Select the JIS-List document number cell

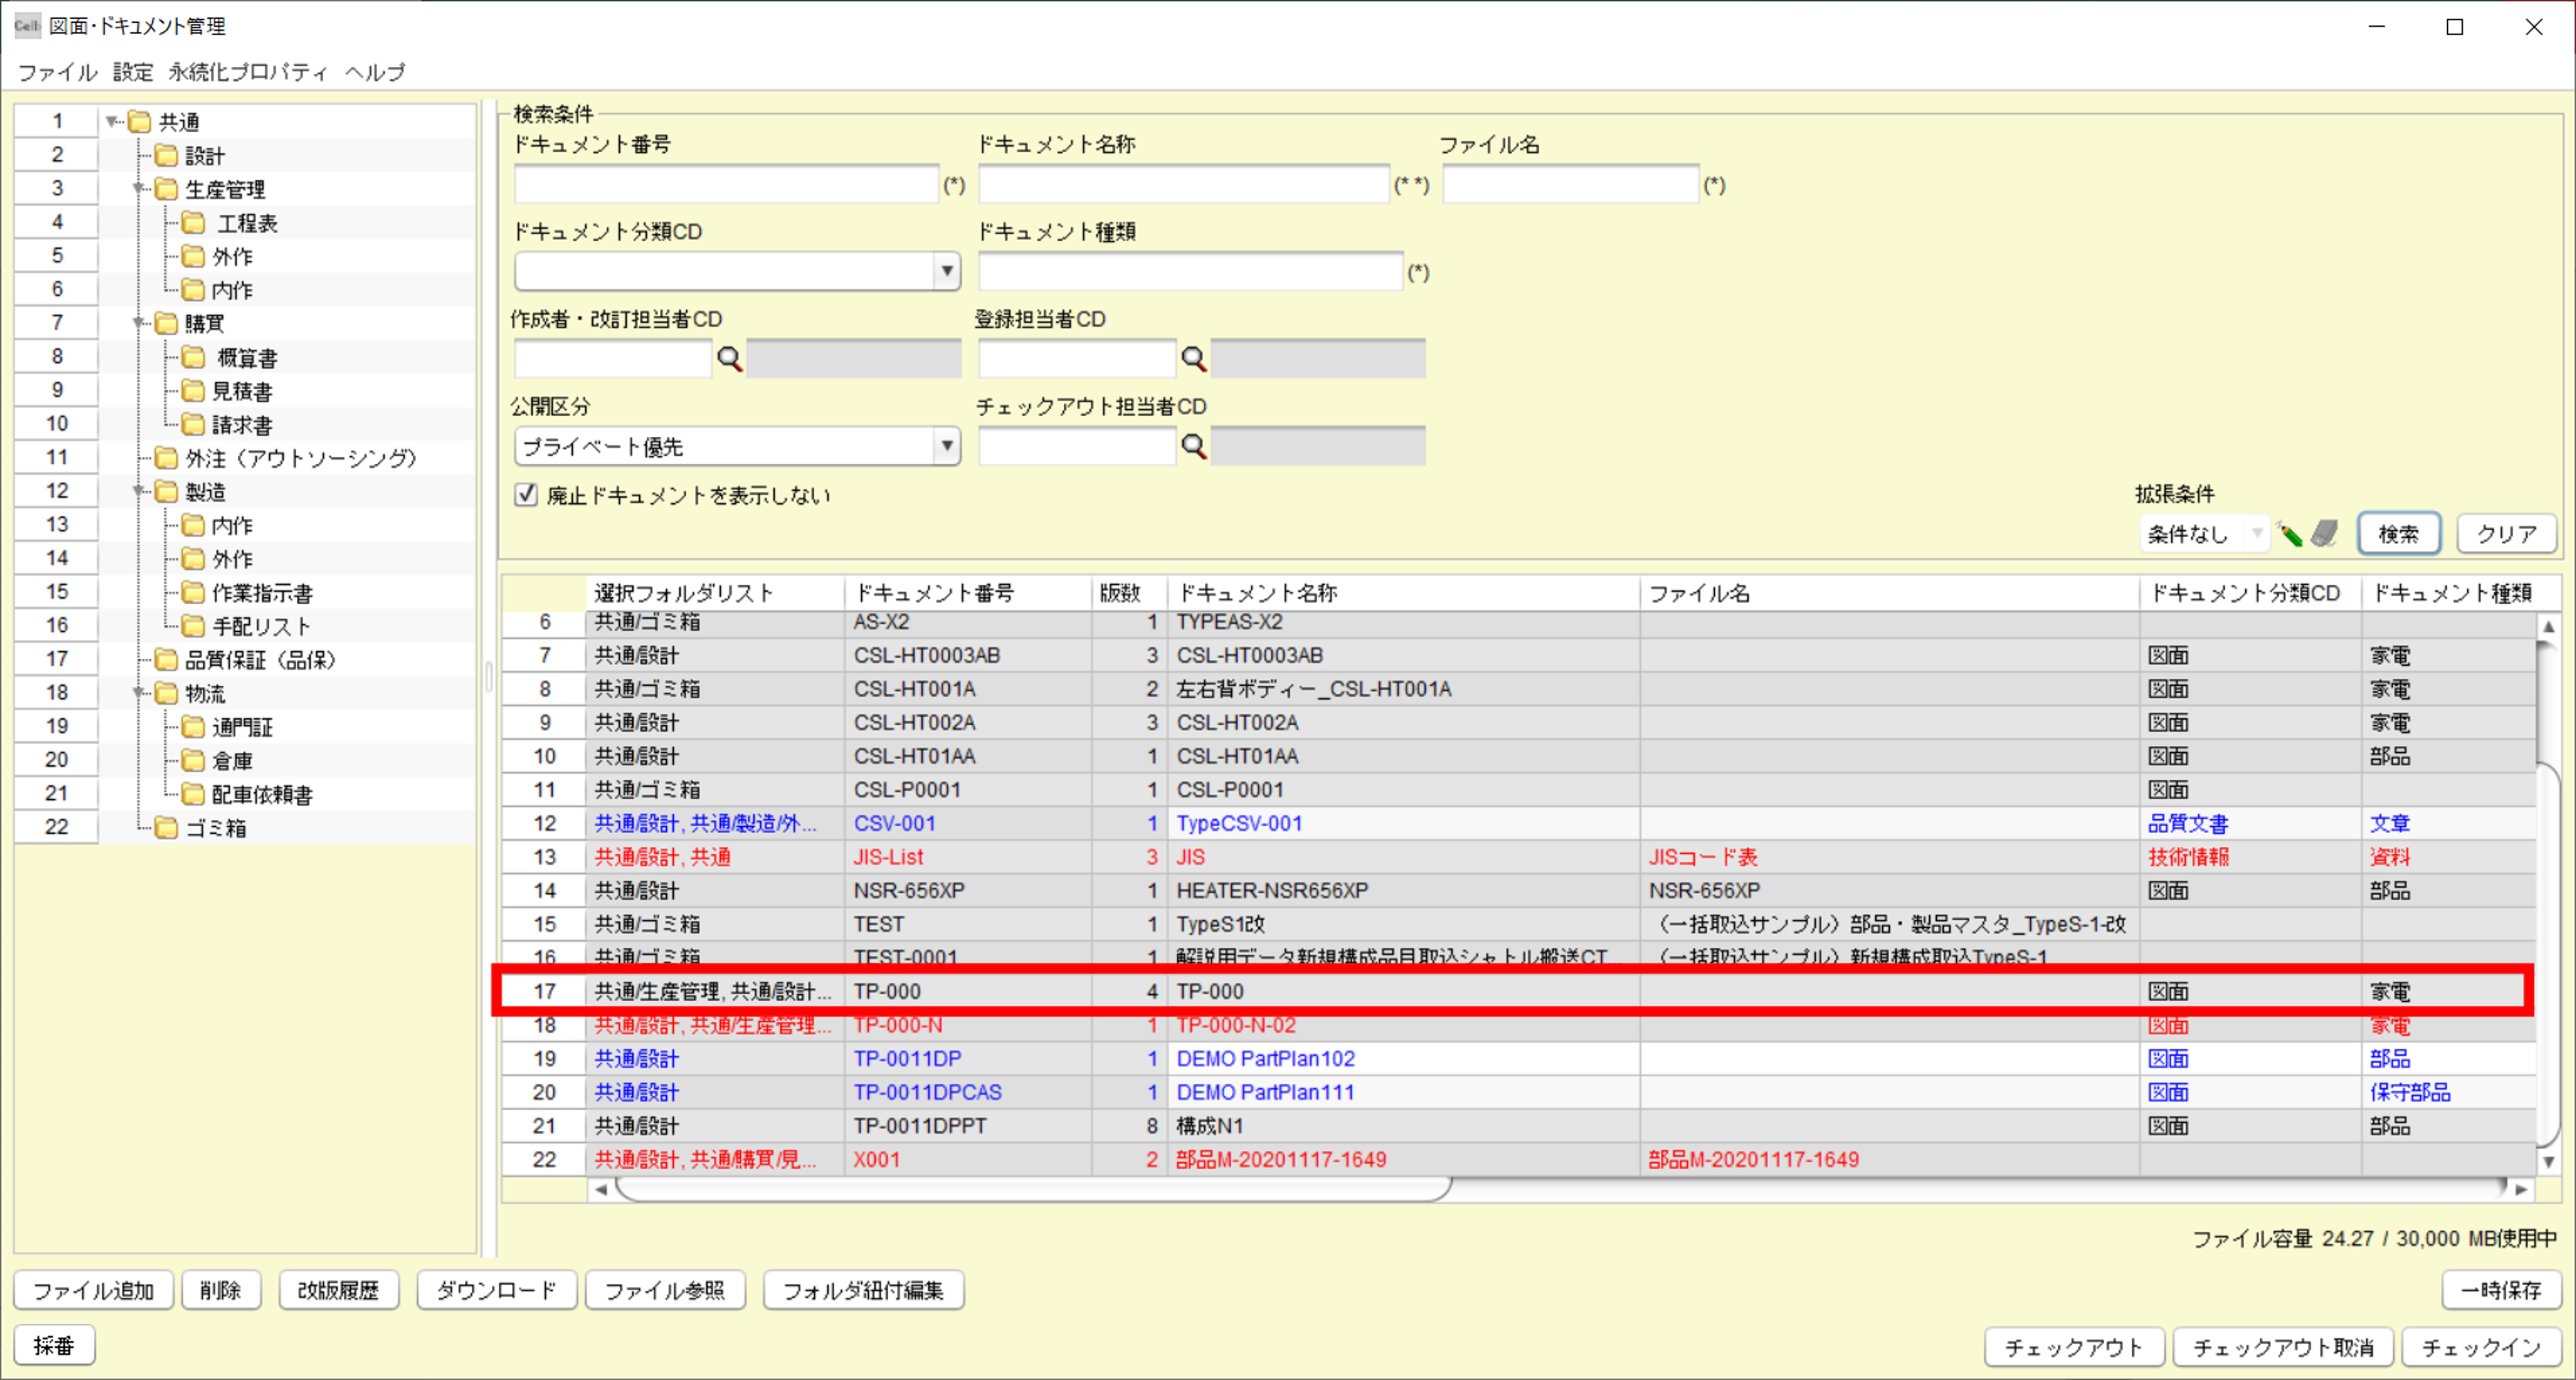click(969, 857)
